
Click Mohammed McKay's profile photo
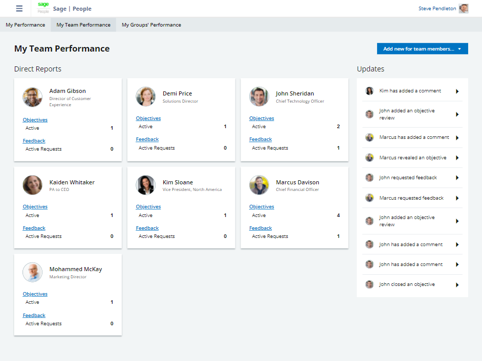point(32,272)
